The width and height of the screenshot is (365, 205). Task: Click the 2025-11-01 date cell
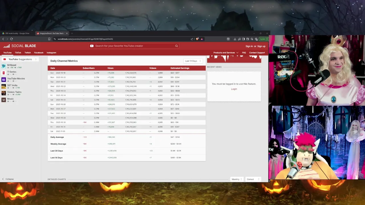[60, 131]
